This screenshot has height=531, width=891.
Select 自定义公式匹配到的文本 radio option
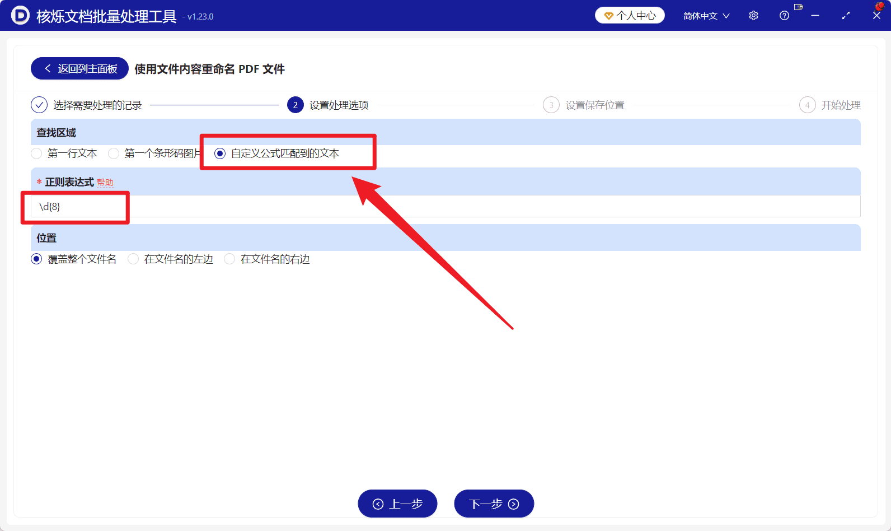[277, 153]
